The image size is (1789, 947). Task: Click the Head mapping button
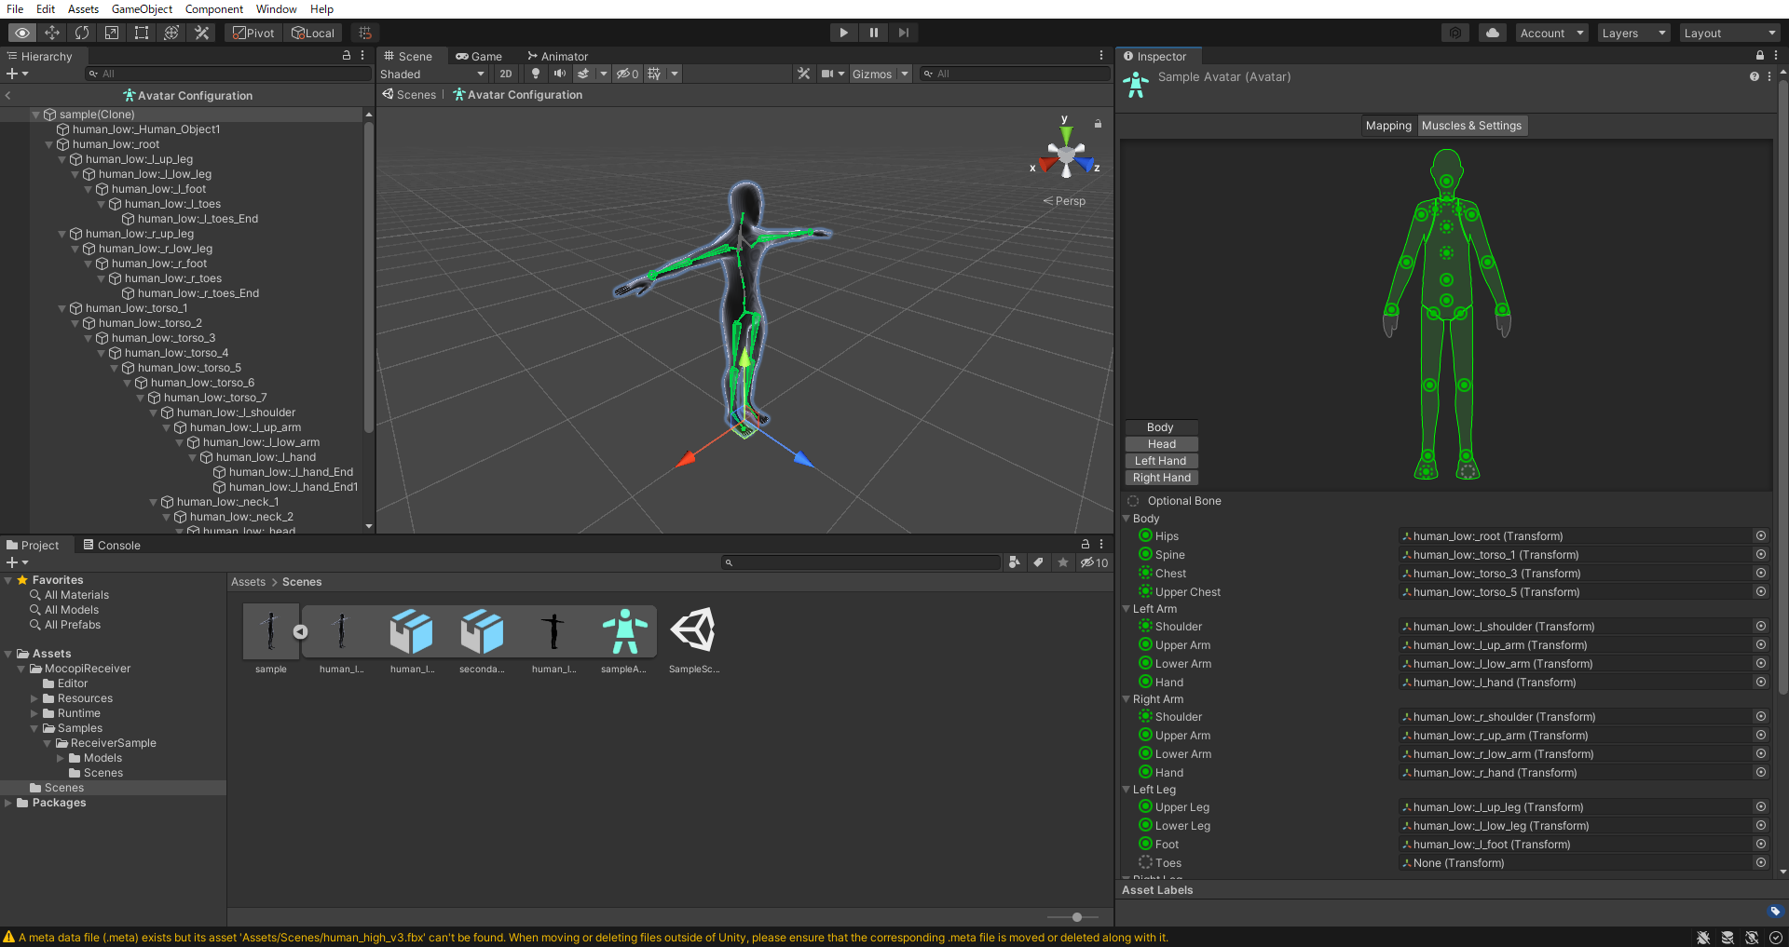1160,444
